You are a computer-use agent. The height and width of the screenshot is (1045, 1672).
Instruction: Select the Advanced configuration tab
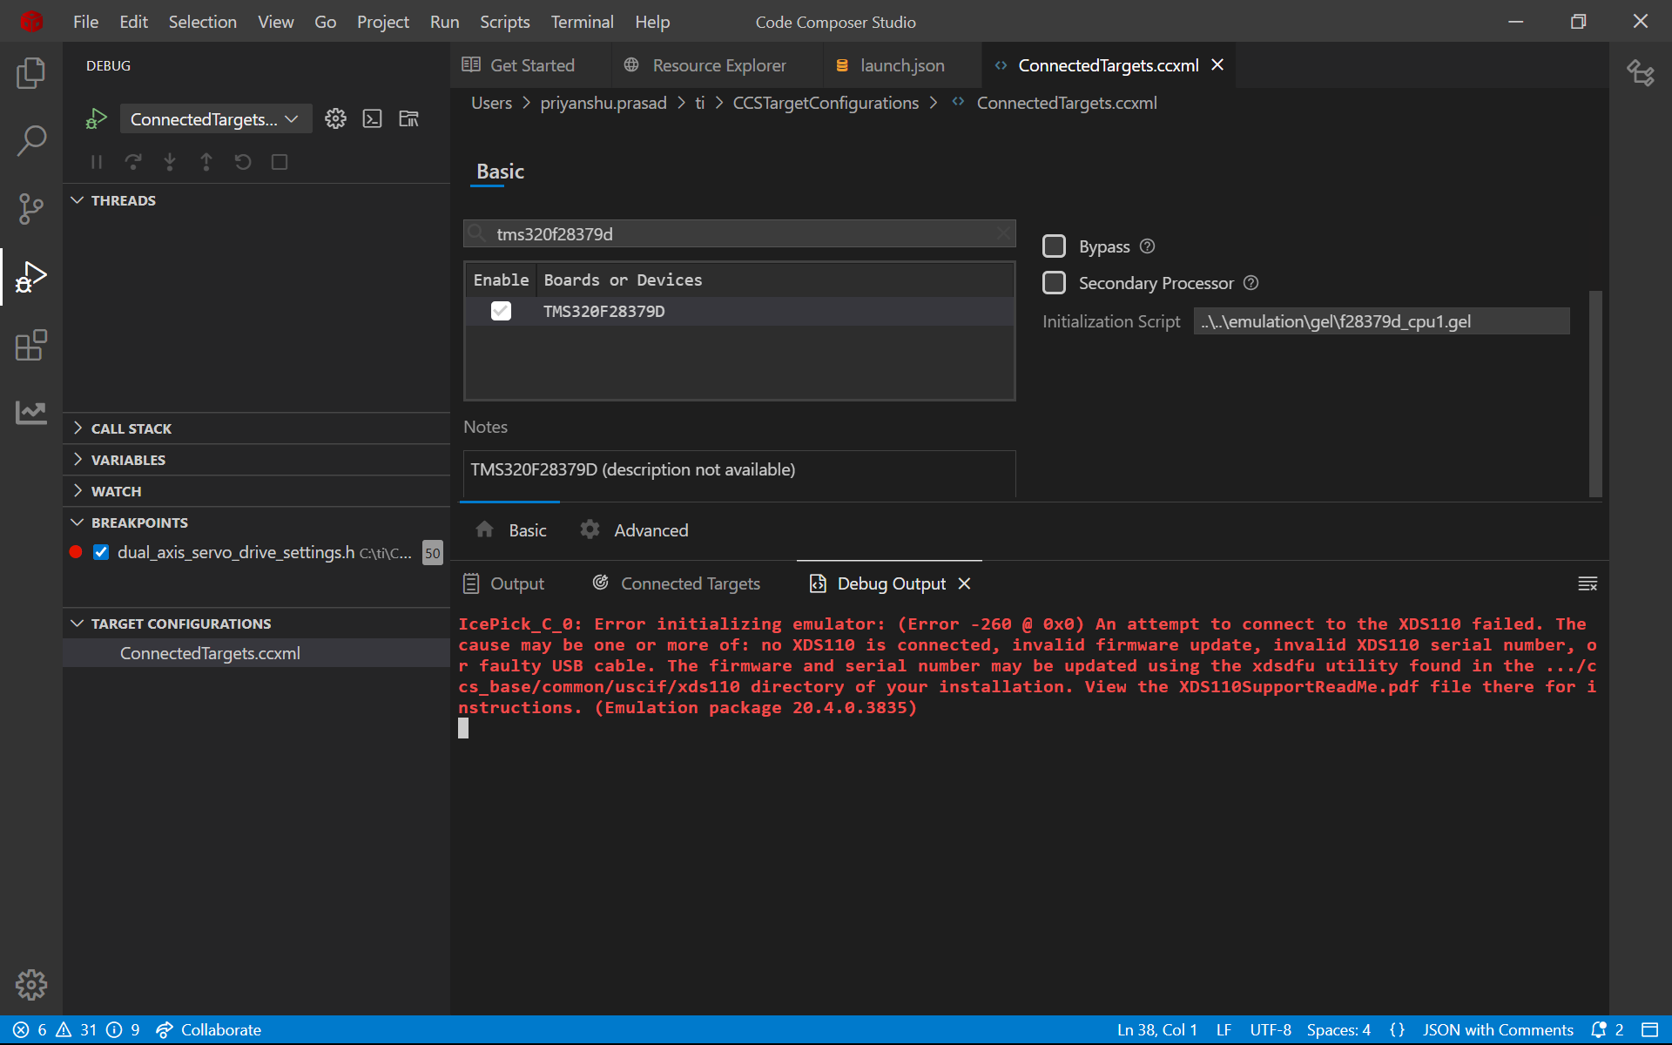tap(635, 530)
